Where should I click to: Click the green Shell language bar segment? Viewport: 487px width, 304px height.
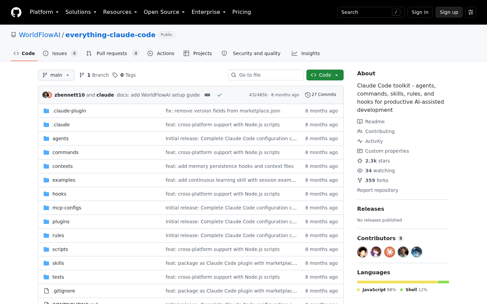click(444, 282)
